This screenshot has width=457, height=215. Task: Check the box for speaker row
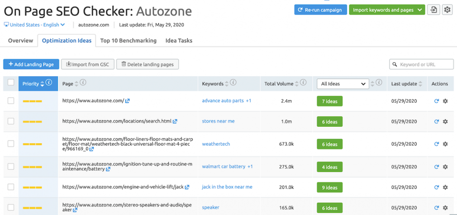pyautogui.click(x=11, y=207)
